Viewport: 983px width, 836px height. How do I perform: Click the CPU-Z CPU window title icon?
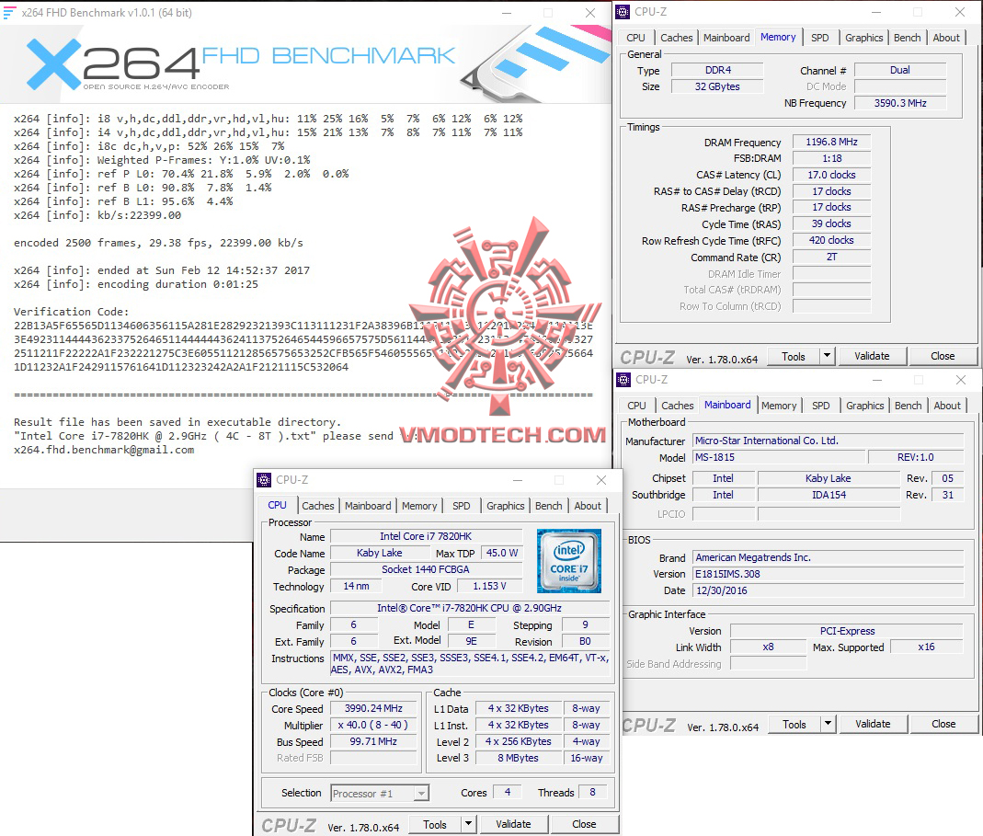[265, 480]
